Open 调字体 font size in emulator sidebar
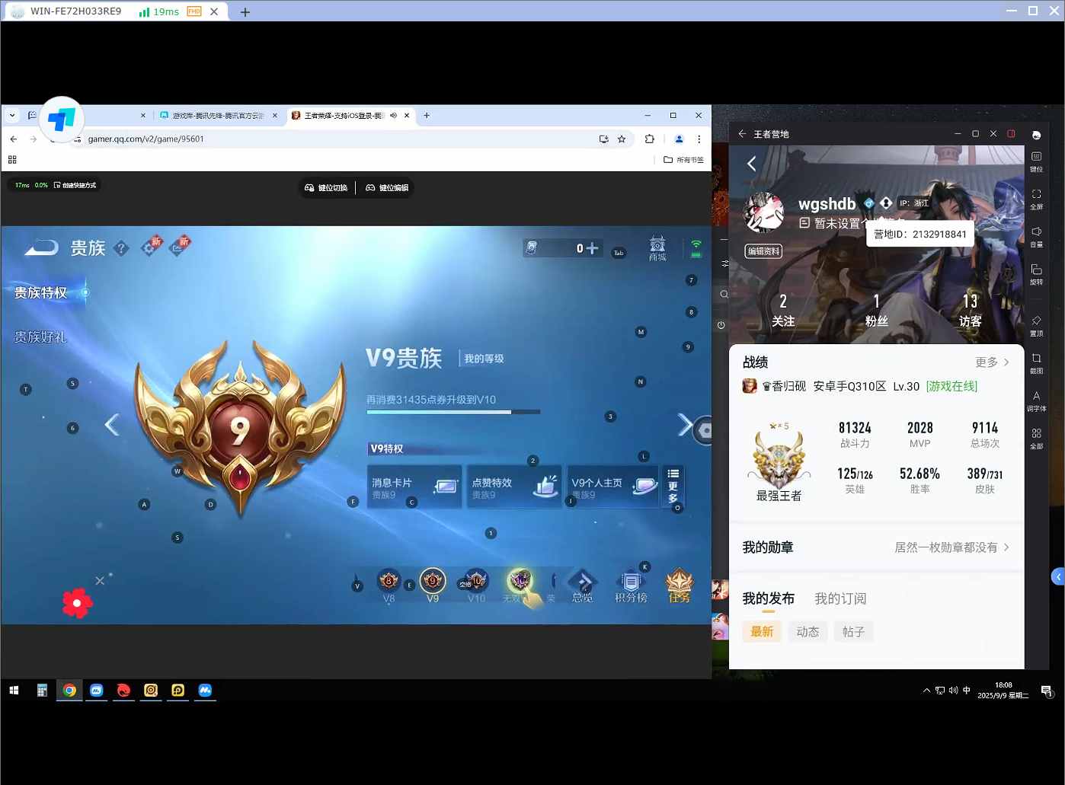Viewport: 1065px width, 785px height. click(1036, 401)
